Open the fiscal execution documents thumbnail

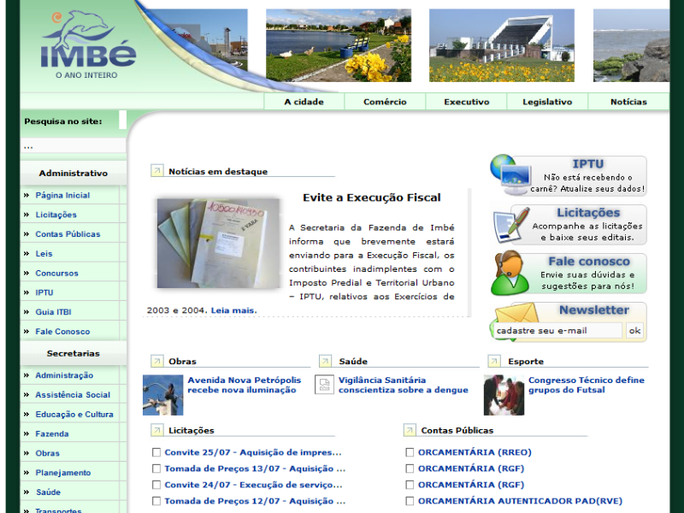pyautogui.click(x=218, y=243)
